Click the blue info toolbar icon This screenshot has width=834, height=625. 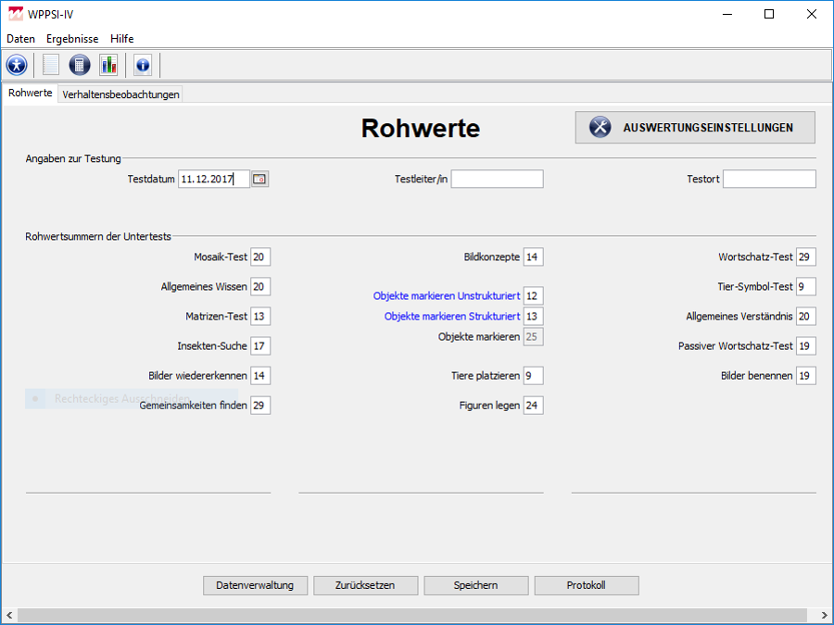[x=143, y=65]
